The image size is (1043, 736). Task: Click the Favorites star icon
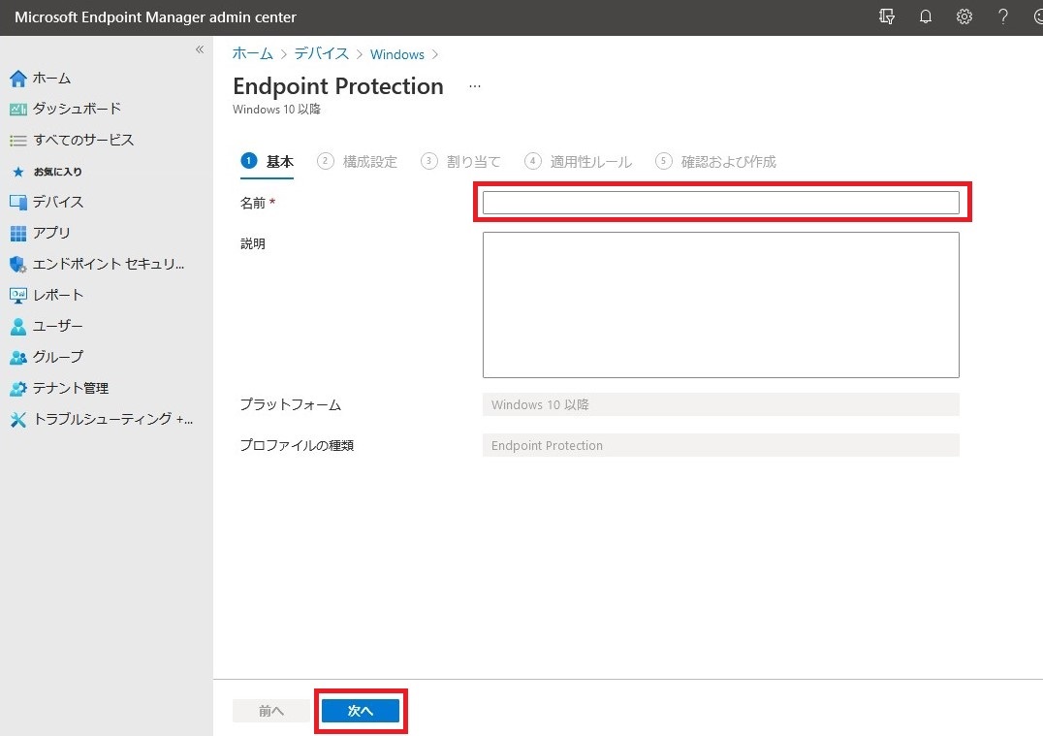[x=18, y=172]
